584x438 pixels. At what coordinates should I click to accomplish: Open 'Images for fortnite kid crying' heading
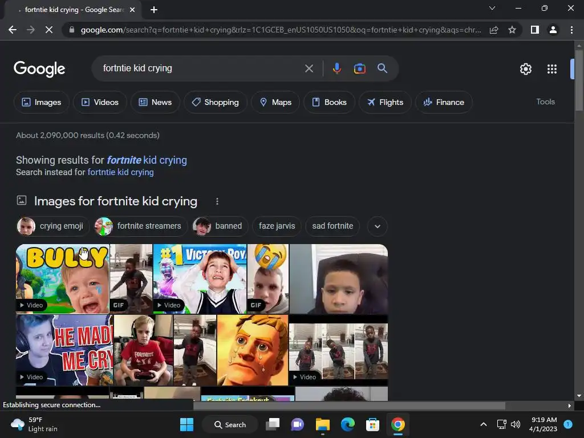(x=116, y=201)
